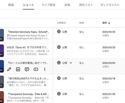Viewport: 125px width, 103px height.
Task: Click description starting AIは魔法じゃない
Action: pos(27,84)
